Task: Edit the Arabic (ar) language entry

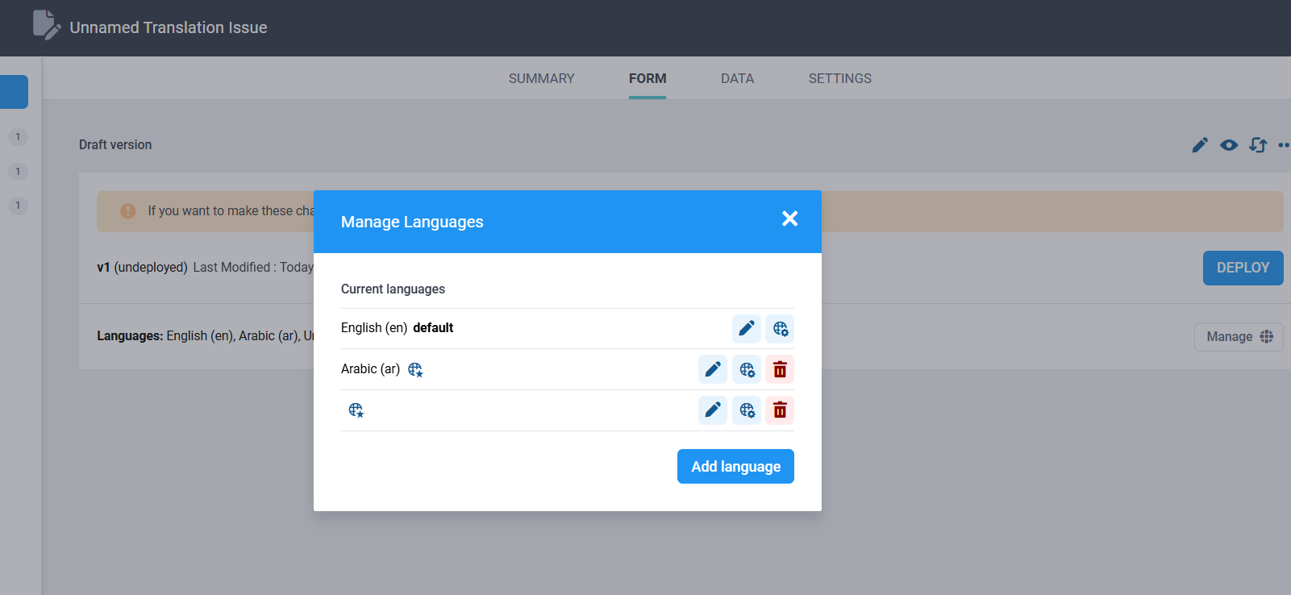Action: coord(713,369)
